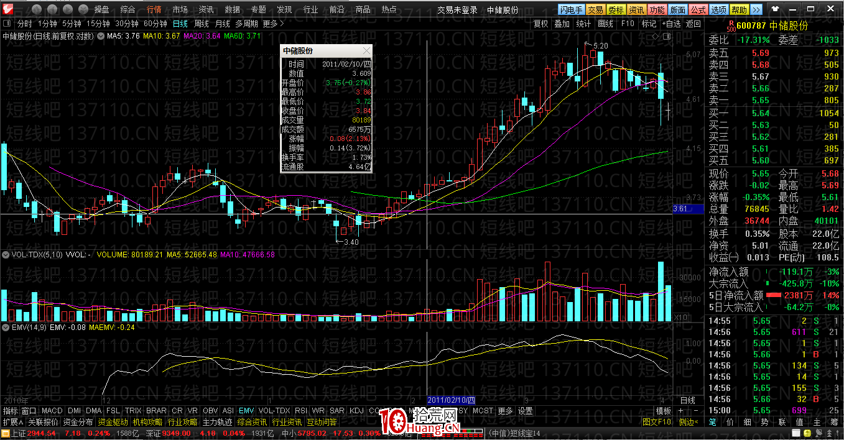Switch to 月线 monthly chart
Image resolution: width=844 pixels, height=440 pixels.
(222, 24)
